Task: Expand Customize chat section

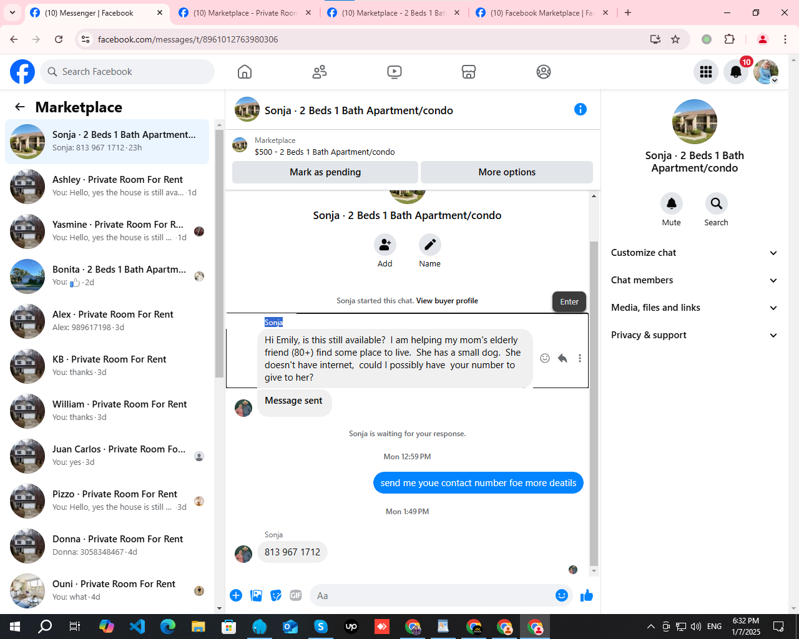Action: tap(695, 253)
